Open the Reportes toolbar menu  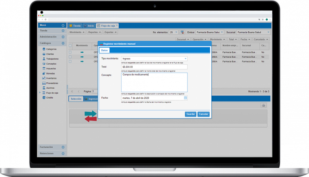coord(95,32)
